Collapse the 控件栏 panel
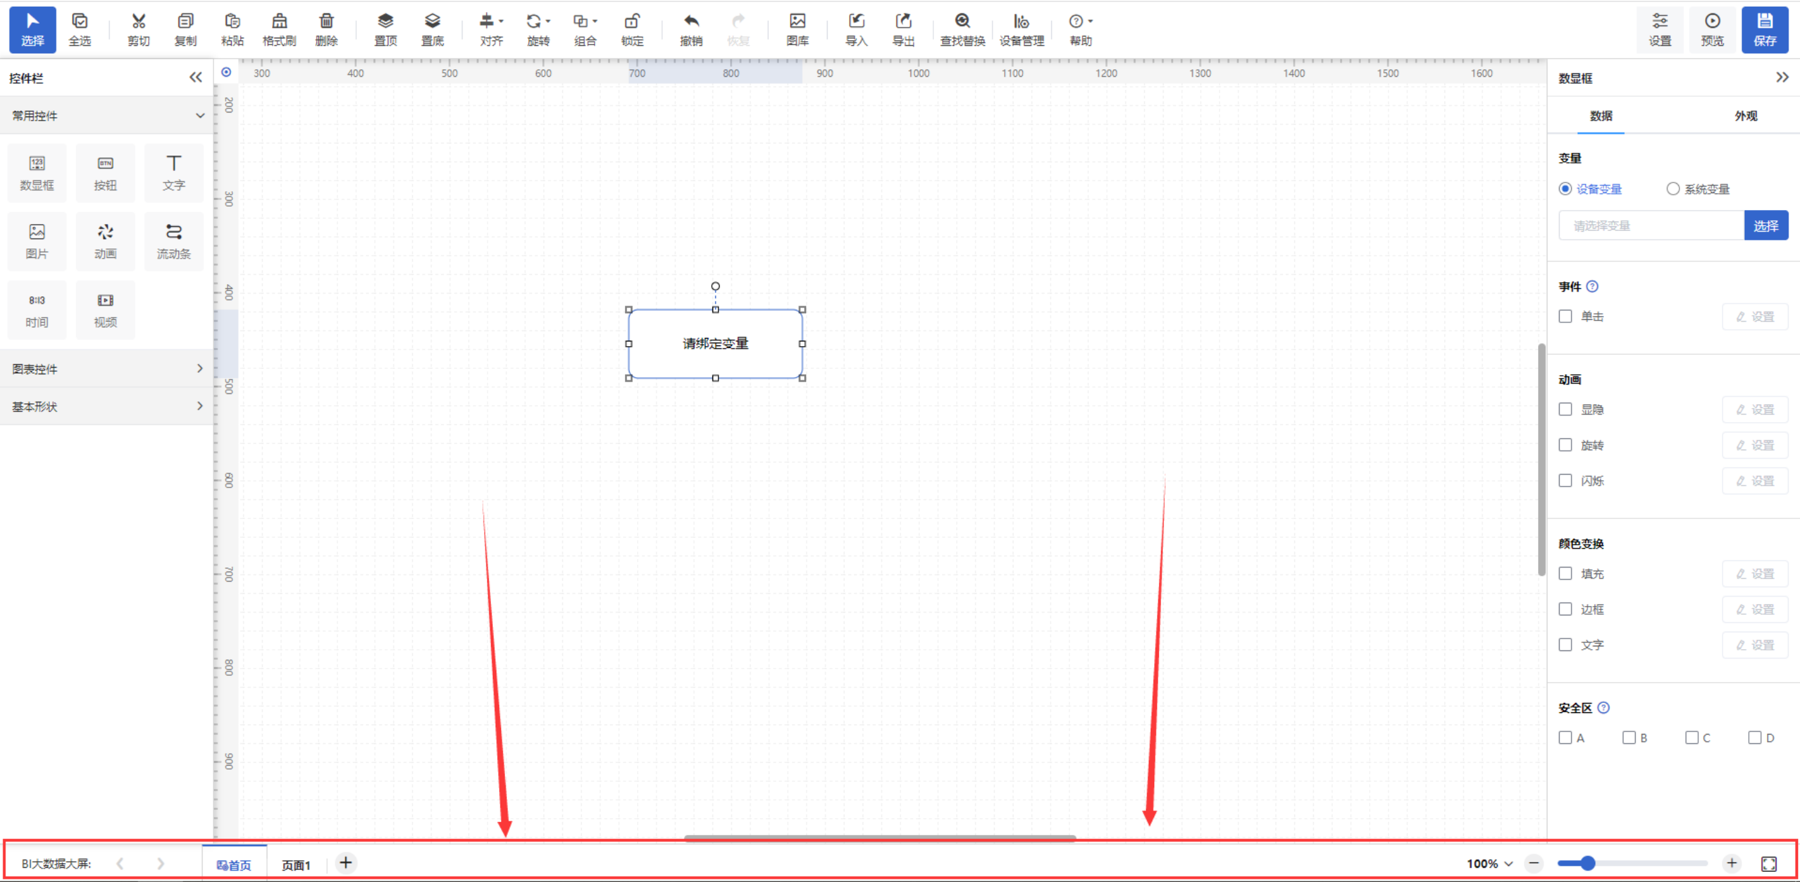 click(x=196, y=77)
